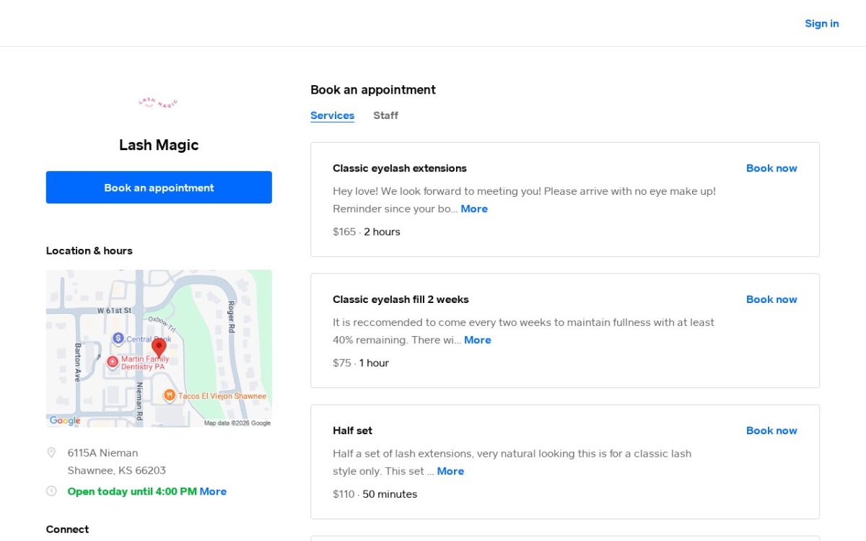Book now for Classic eyelash fill 2 weeks
The width and height of the screenshot is (866, 541).
click(771, 299)
